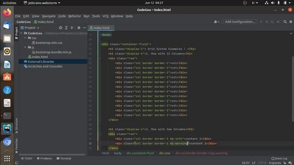Screen dimensions: 294x165
Task: Click 4 spaces indent setting
Action: click(275, 163)
